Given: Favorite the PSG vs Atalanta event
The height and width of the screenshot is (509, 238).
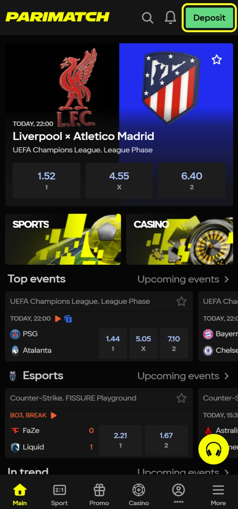Looking at the screenshot, I should point(181,301).
